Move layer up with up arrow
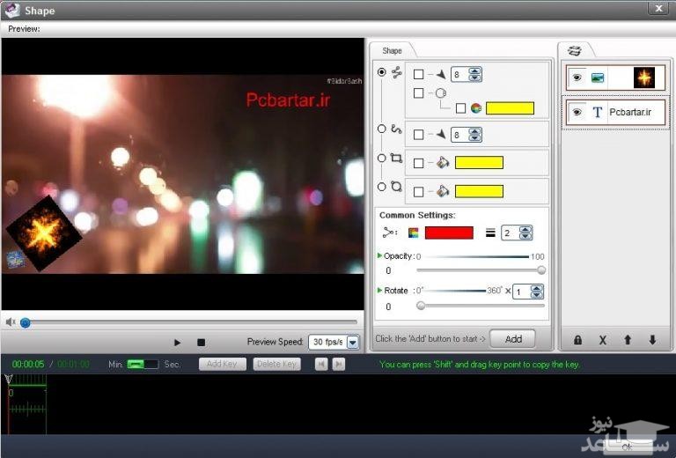This screenshot has width=676, height=458. tap(628, 340)
